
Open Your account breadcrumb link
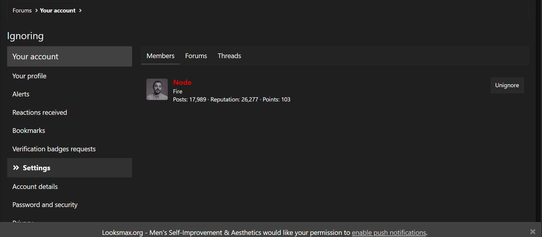point(58,10)
